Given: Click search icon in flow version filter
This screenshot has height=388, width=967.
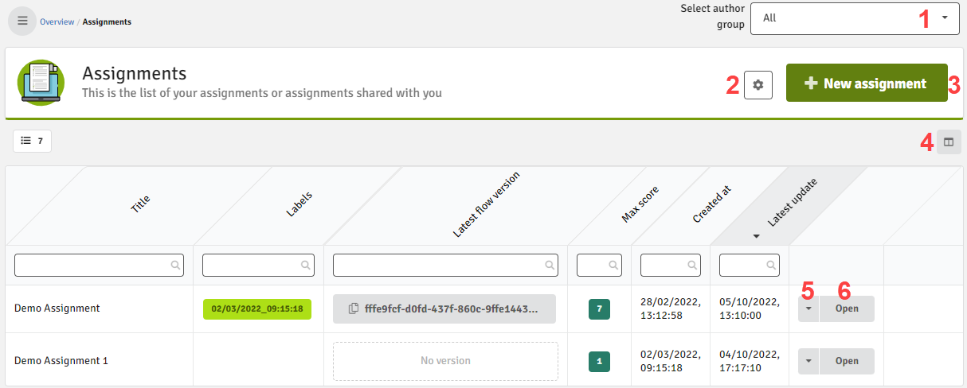Looking at the screenshot, I should 549,266.
